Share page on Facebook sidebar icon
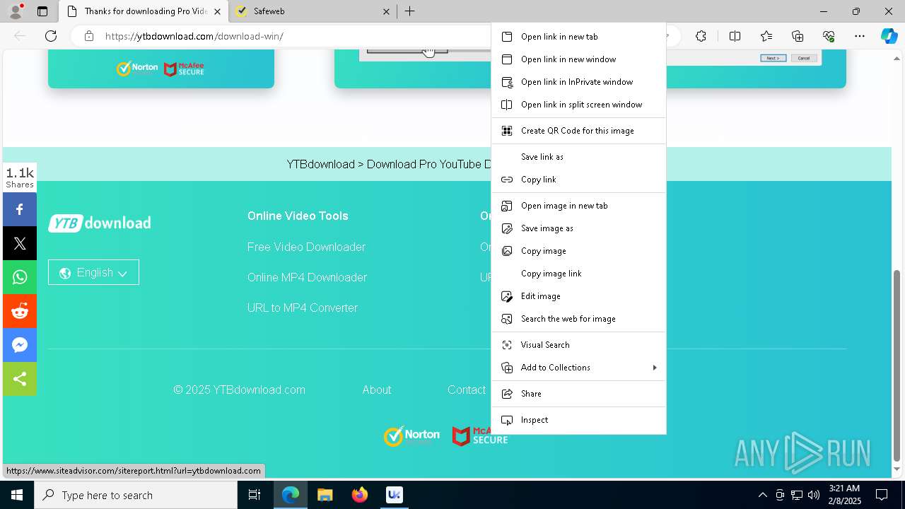Viewport: 905px width, 509px height. (x=20, y=209)
